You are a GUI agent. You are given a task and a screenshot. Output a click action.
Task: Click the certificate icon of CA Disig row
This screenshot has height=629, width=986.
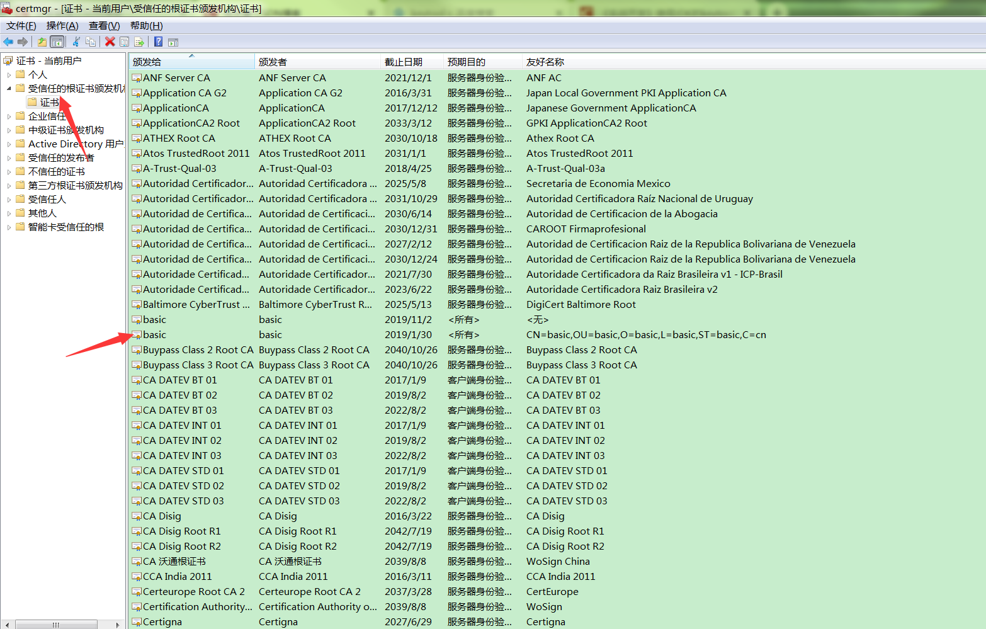(x=137, y=516)
